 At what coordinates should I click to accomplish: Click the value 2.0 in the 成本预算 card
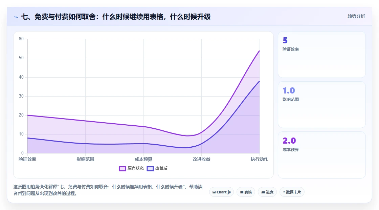coord(289,141)
